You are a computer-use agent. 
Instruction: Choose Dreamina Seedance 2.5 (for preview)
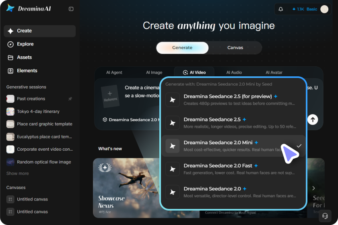[233, 100]
